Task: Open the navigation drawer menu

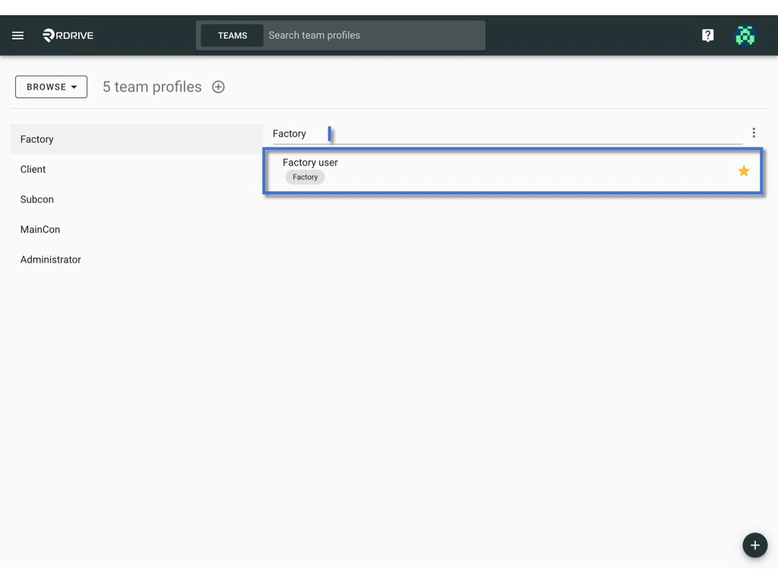Action: point(17,35)
